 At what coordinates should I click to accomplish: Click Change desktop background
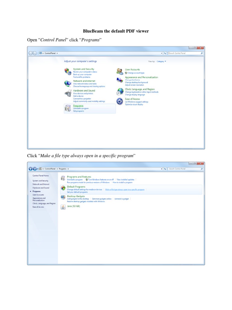click(136, 82)
